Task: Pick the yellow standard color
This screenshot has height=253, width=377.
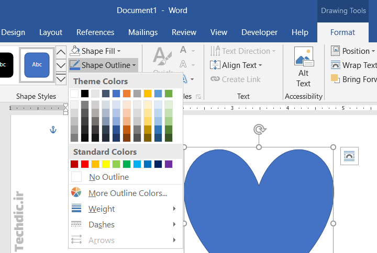Action: pos(106,164)
